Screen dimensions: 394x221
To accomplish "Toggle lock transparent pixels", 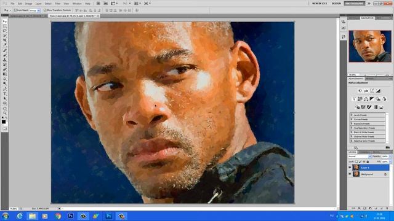I will pyautogui.click(x=356, y=161).
